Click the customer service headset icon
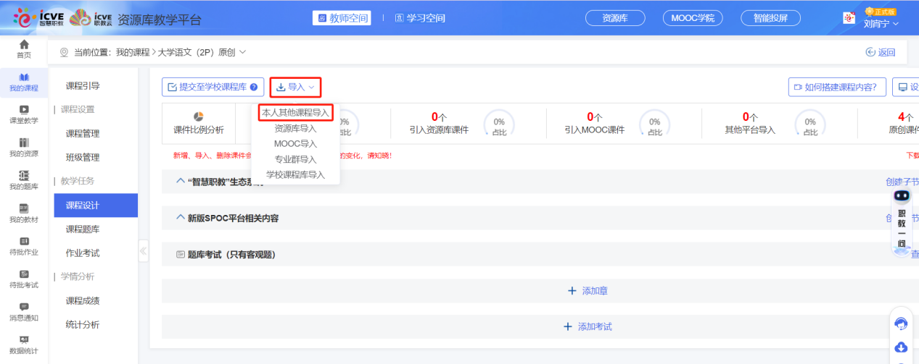919x364 pixels. pos(901,323)
